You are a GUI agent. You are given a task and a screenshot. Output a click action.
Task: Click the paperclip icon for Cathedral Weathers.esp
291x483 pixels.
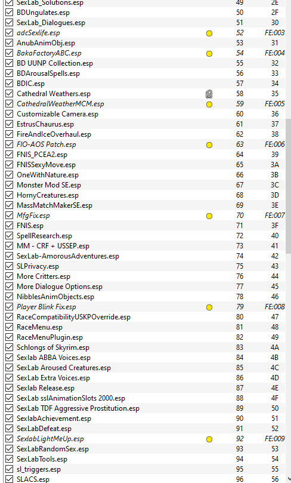coord(209,94)
